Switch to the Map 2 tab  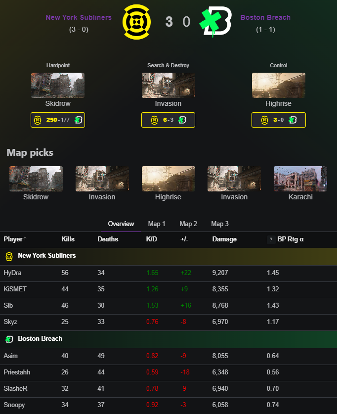188,224
